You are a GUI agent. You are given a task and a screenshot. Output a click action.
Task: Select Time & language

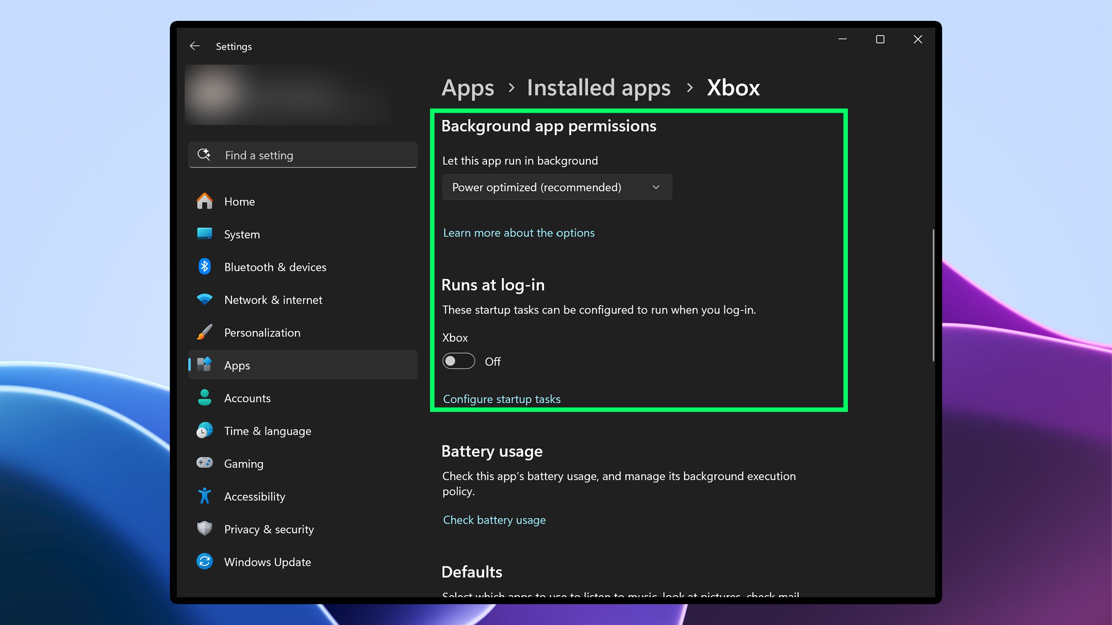coord(303,431)
